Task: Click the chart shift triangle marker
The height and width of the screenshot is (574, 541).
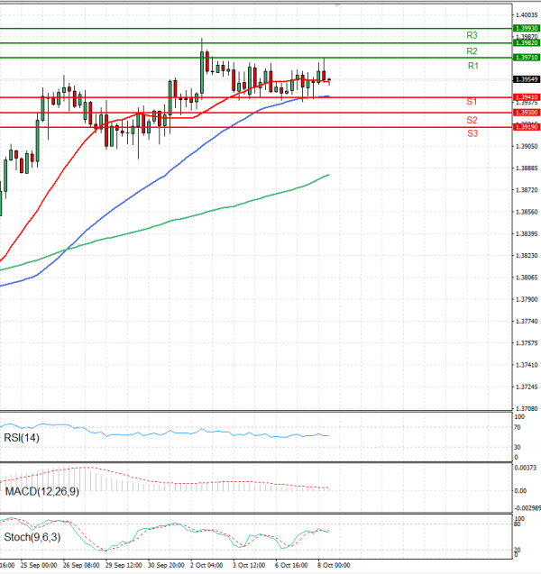Action: click(337, 5)
